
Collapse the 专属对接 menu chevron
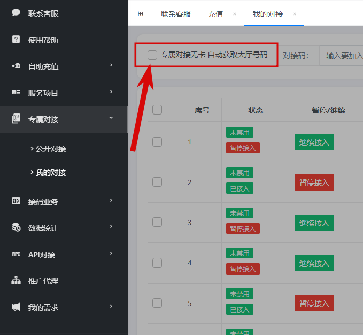pos(111,118)
